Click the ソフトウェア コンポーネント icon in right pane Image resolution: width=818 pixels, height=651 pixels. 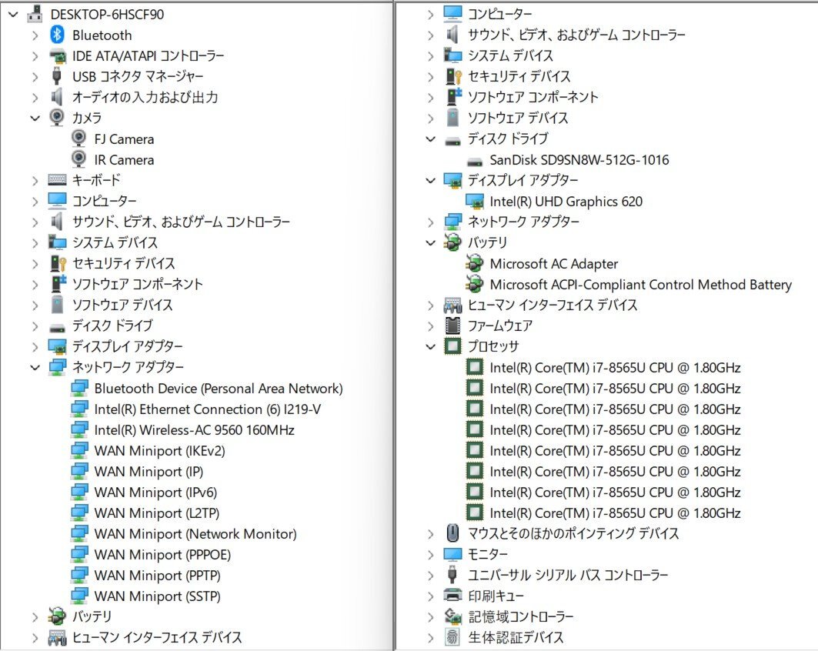[453, 97]
